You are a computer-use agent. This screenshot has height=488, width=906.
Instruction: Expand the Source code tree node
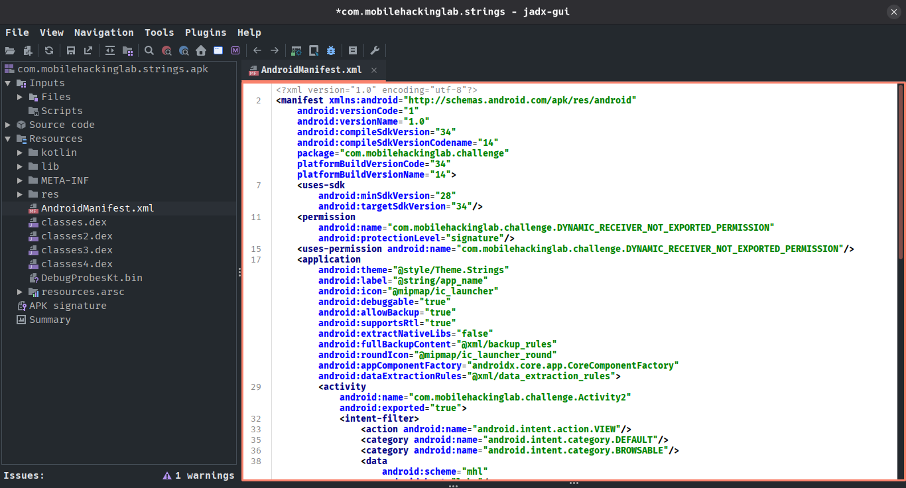pyautogui.click(x=8, y=125)
